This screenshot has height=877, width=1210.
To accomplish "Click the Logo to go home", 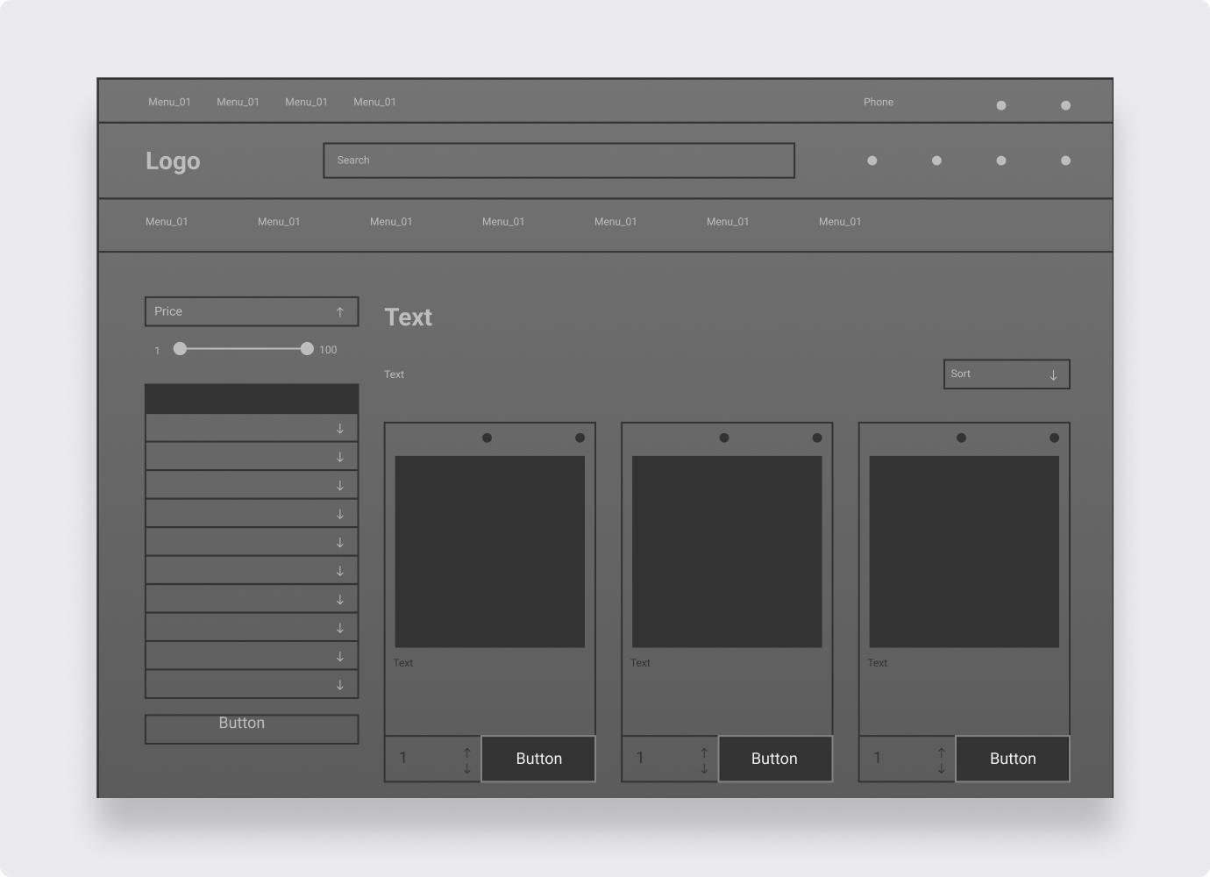I will (173, 161).
